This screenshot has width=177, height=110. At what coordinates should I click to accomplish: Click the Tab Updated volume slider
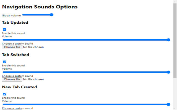(x=86, y=40)
